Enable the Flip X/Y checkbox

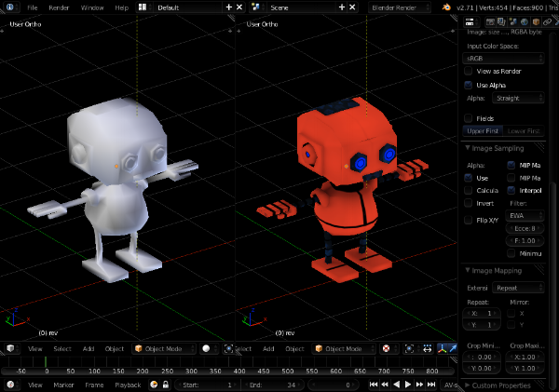point(469,220)
